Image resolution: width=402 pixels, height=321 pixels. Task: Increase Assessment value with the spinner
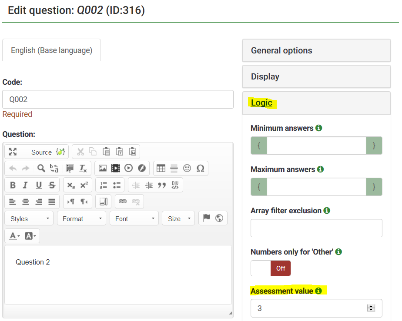point(371,306)
